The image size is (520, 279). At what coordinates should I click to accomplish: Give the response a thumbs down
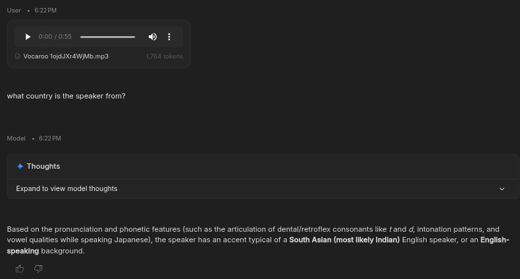pyautogui.click(x=38, y=268)
